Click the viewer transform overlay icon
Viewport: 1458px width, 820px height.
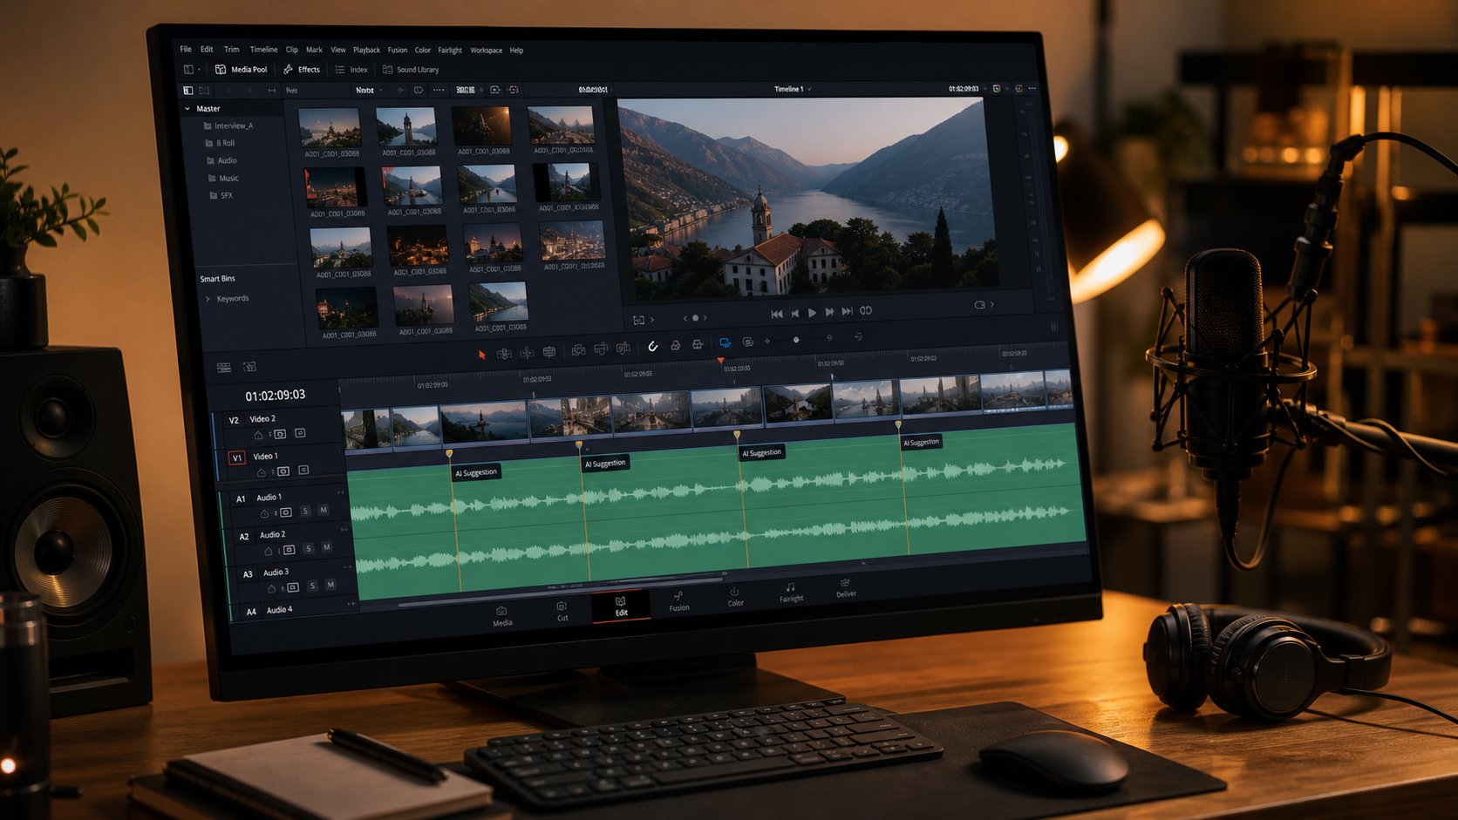638,320
